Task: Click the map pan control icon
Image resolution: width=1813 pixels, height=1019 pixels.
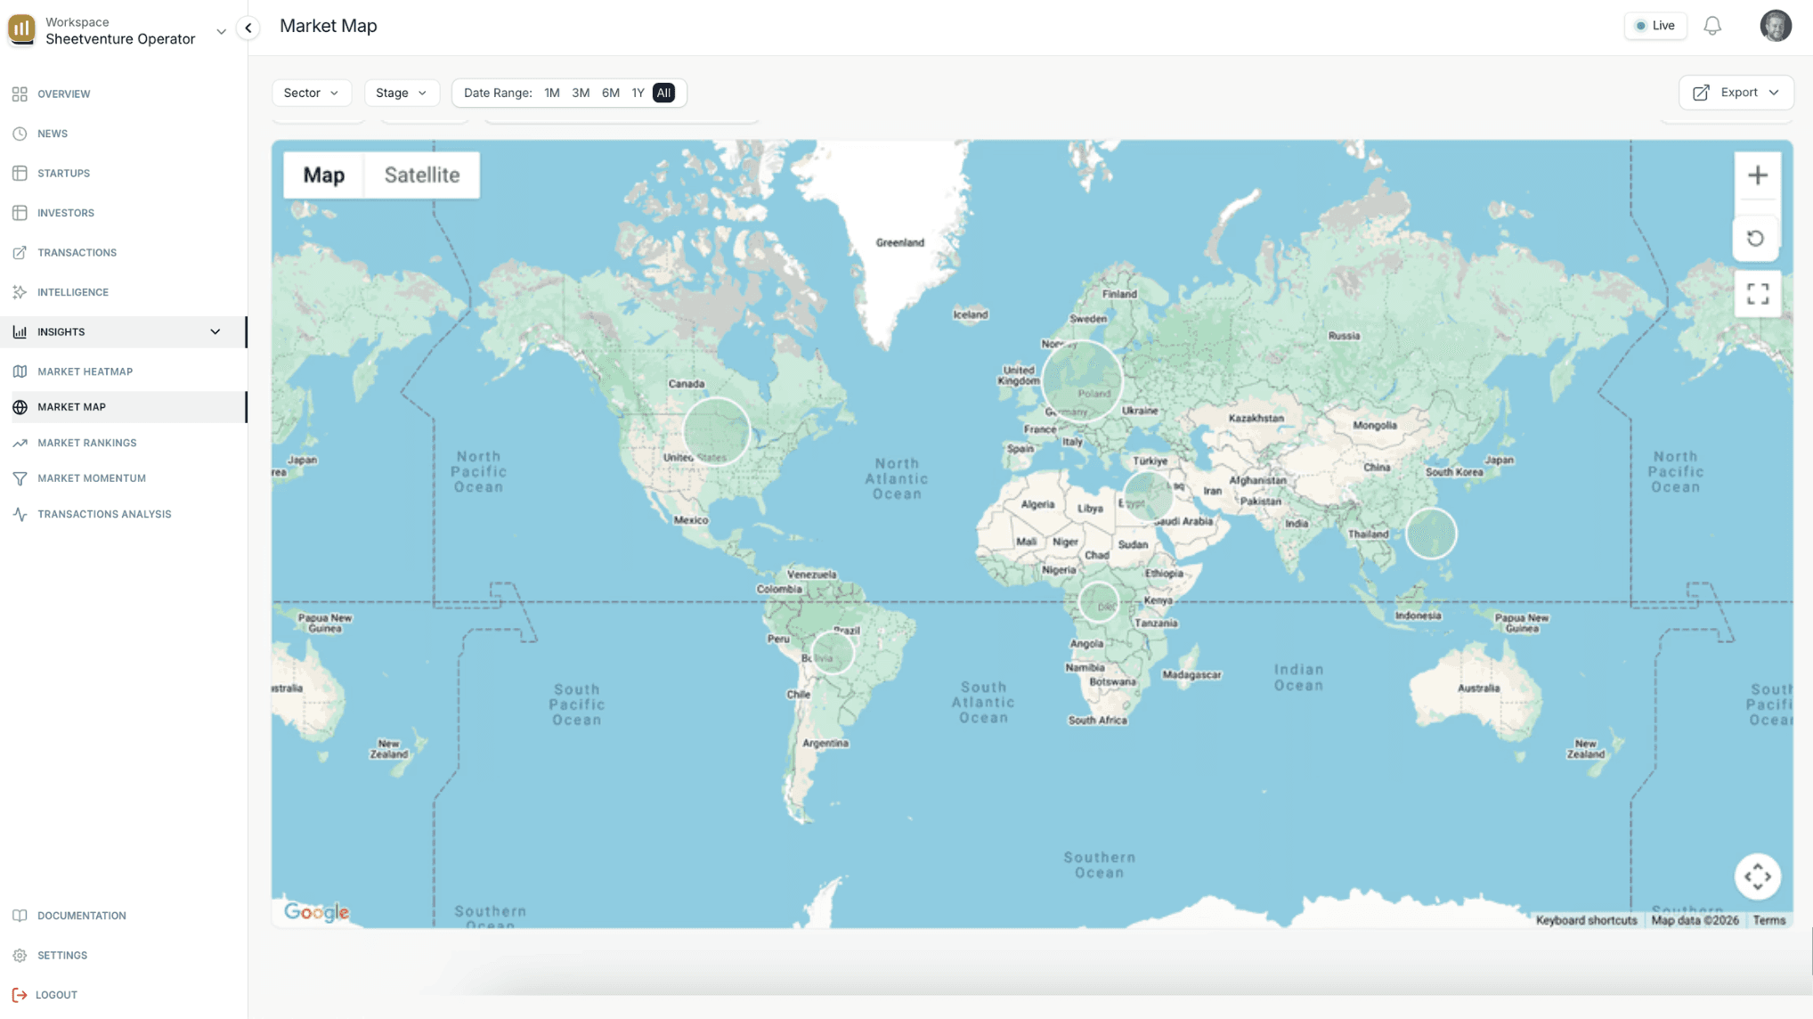Action: 1757,876
